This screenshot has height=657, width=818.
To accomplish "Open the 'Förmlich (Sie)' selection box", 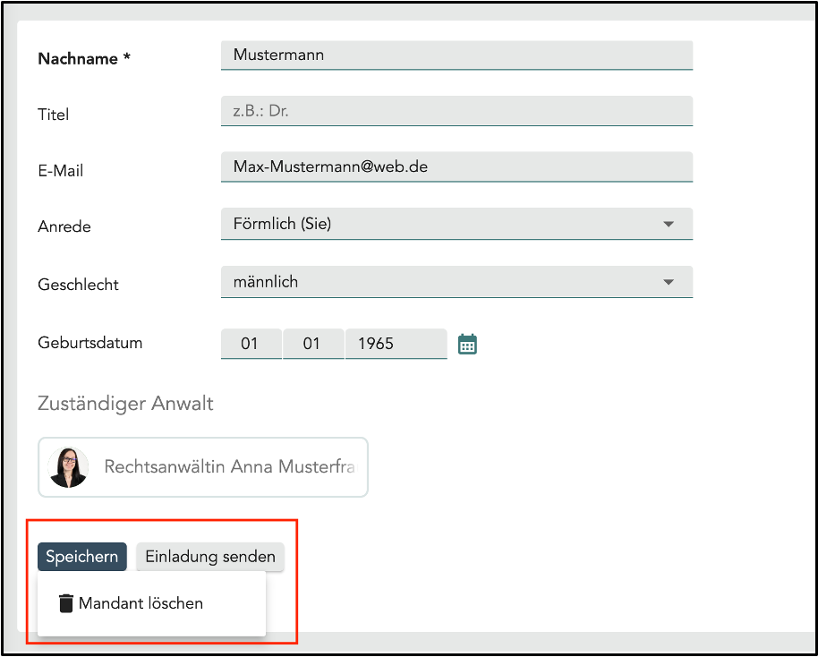I will (x=439, y=224).
